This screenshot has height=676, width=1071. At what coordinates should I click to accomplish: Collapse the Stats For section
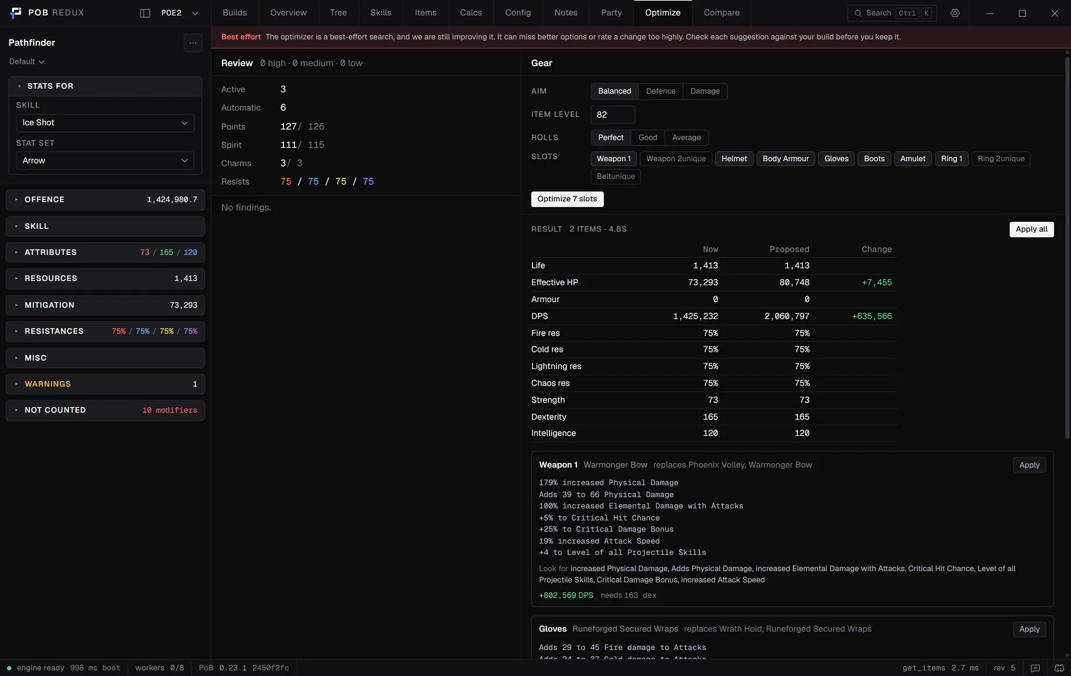pos(105,86)
